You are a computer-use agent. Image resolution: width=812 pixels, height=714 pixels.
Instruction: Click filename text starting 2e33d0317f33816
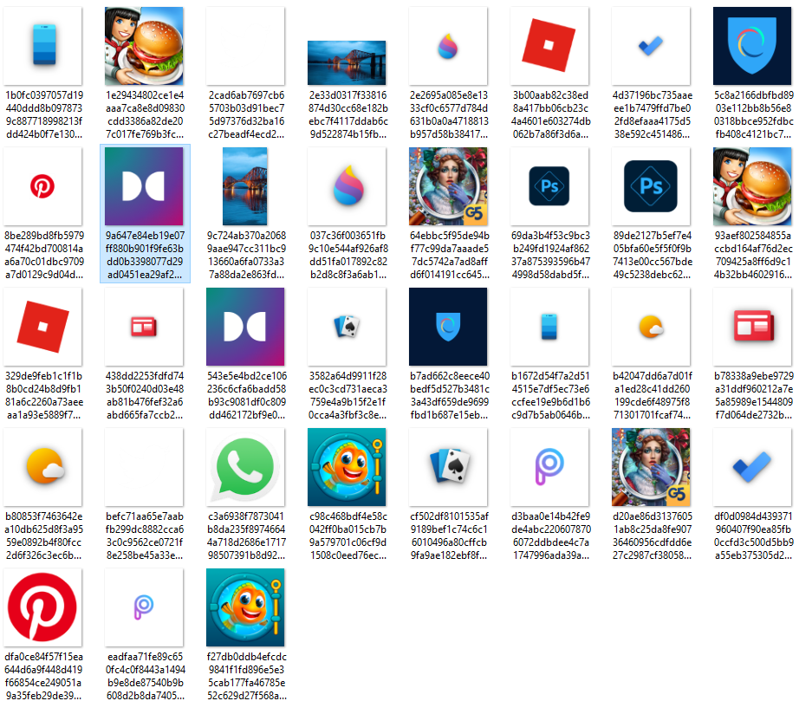348,115
